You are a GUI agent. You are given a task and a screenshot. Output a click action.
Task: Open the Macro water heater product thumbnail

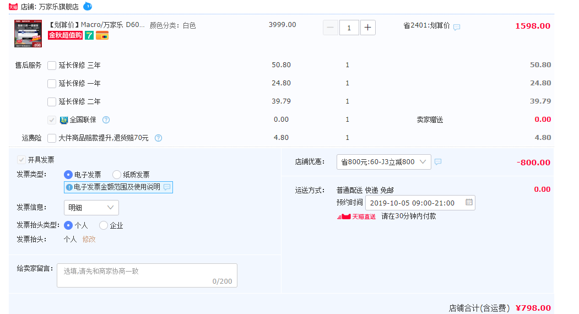(x=28, y=34)
